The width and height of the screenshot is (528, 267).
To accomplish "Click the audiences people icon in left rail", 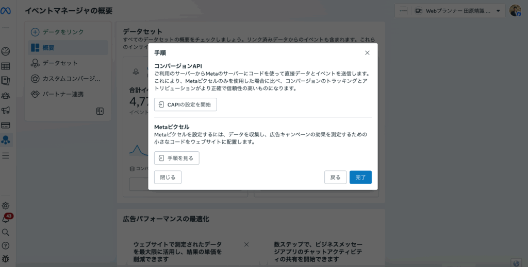I will coord(6,95).
